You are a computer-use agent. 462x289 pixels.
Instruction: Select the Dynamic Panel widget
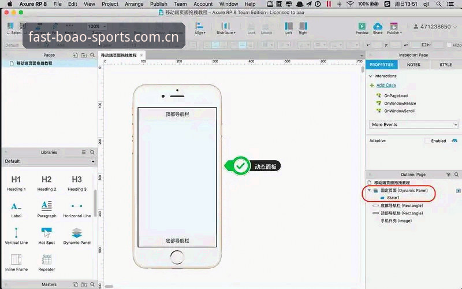(77, 236)
